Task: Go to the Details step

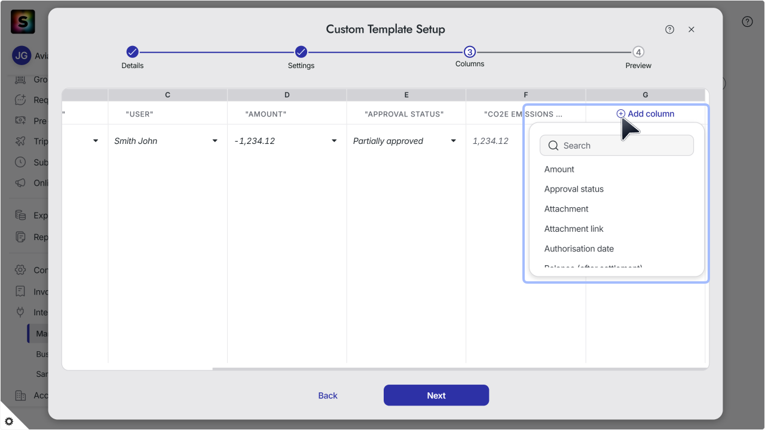Action: (x=133, y=58)
